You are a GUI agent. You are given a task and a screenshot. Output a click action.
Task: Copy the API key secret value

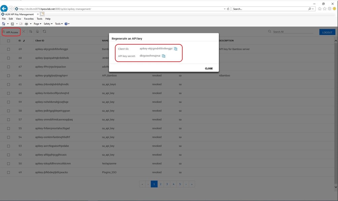coord(164,56)
